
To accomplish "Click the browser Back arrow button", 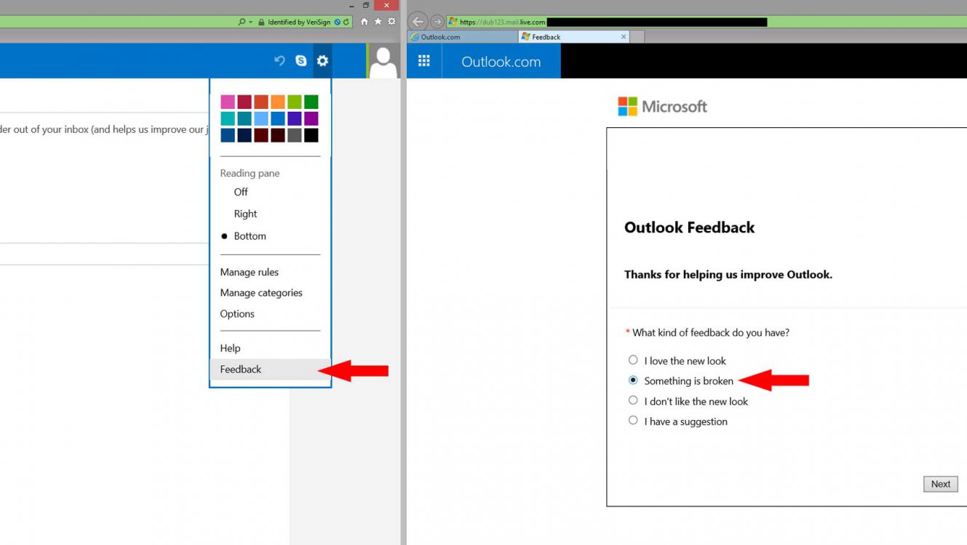I will click(x=418, y=22).
